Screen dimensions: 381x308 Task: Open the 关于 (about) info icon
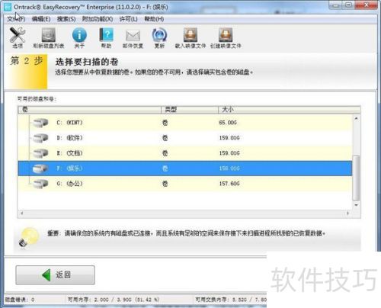pos(79,35)
